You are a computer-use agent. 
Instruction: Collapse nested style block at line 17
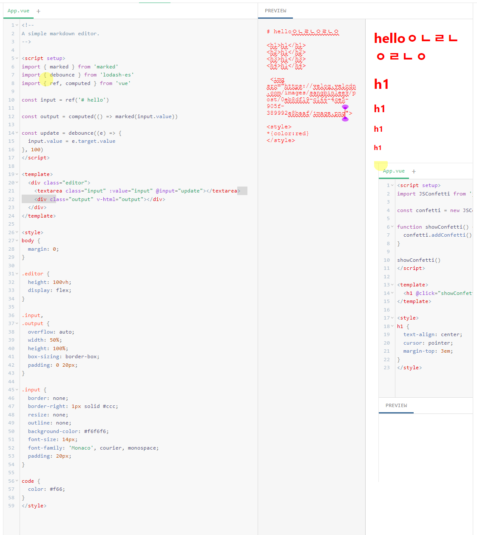(392, 318)
